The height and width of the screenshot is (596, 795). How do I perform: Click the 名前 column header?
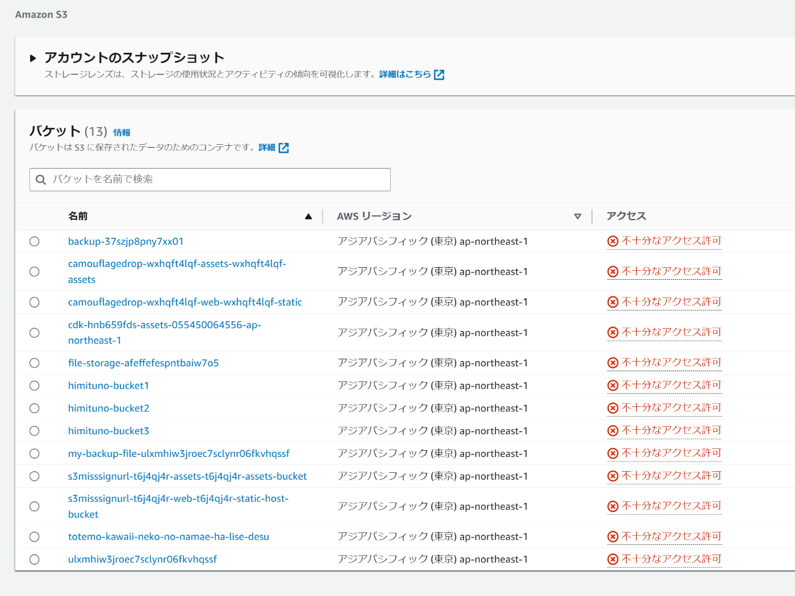click(x=78, y=216)
